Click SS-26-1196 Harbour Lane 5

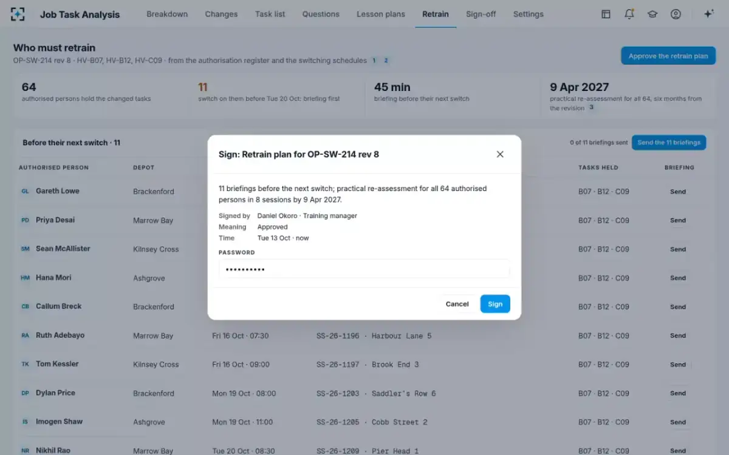374,335
